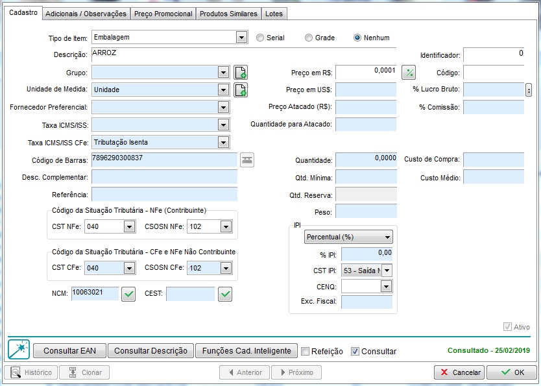Click the add new Unidade de Medida icon

point(241,90)
